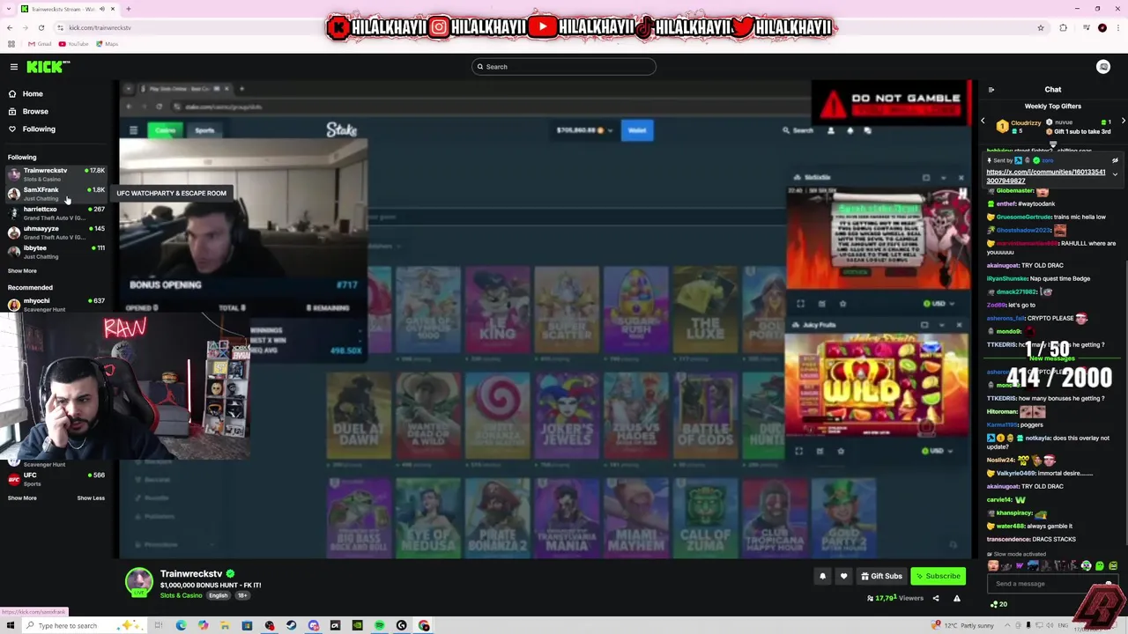Go back in the browser

(x=10, y=27)
